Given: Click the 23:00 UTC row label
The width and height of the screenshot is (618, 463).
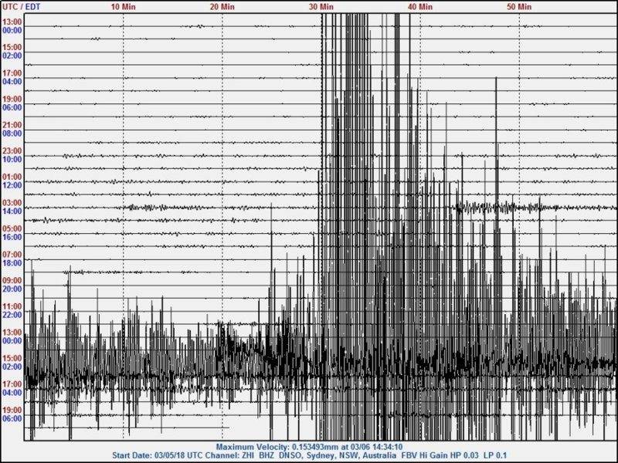Looking at the screenshot, I should [x=12, y=150].
